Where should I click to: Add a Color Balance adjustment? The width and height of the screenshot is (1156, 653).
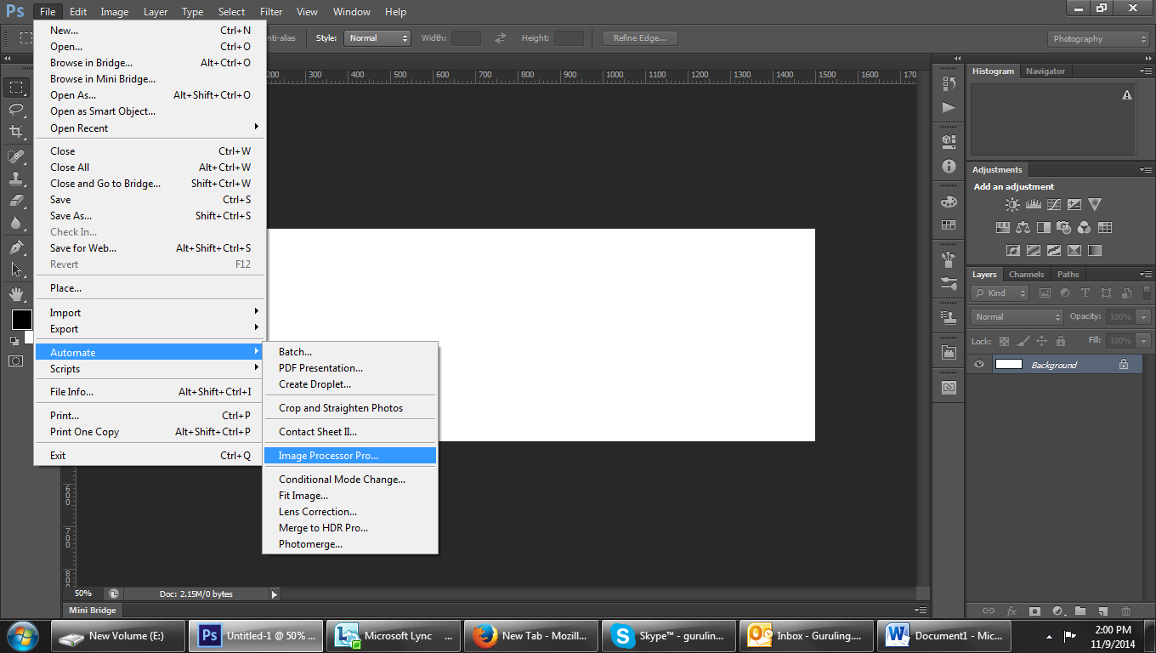(1023, 228)
